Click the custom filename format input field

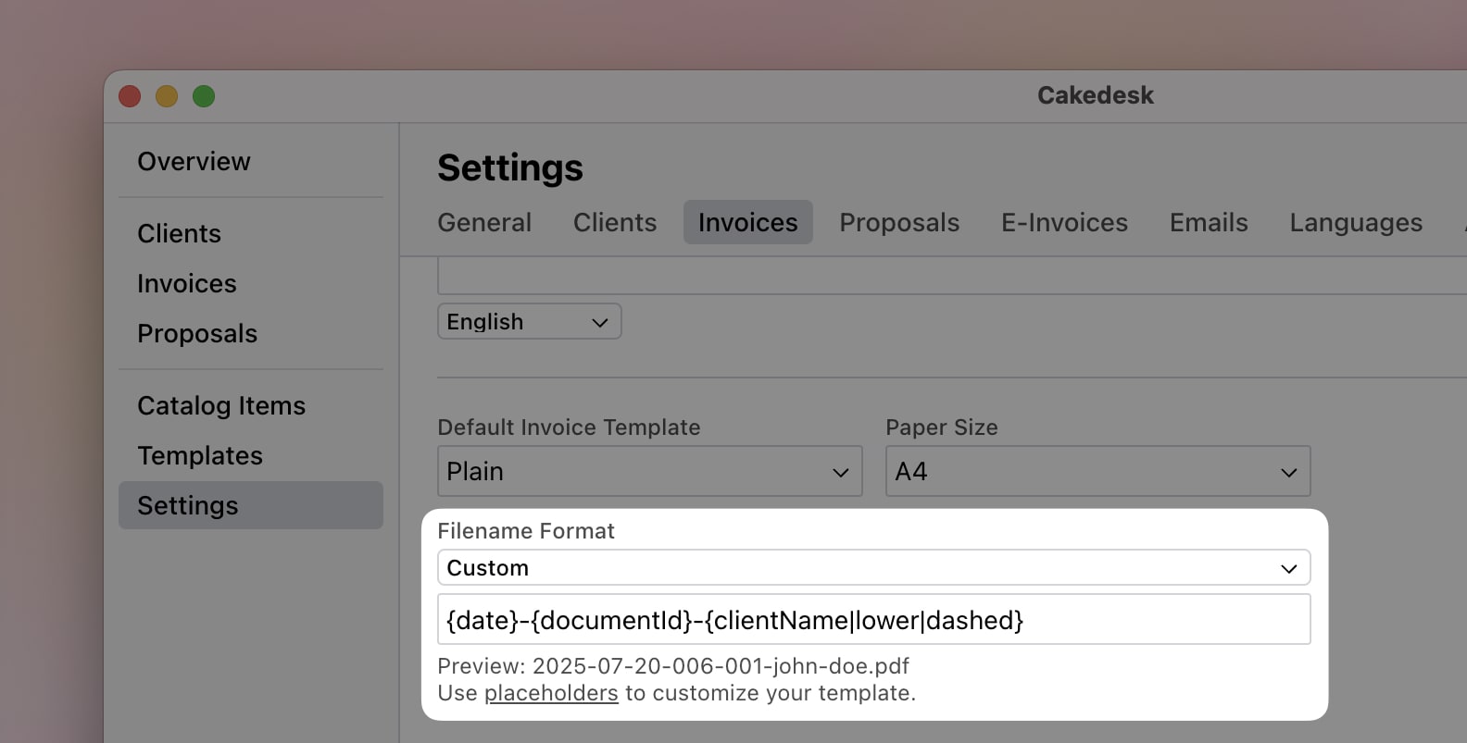point(873,619)
